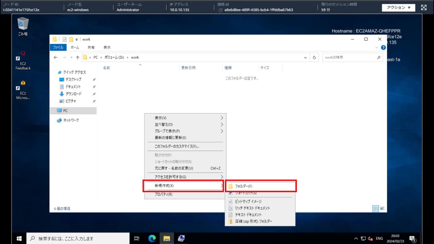Navigate back with the back arrow
This screenshot has width=434, height=244.
tap(55, 57)
